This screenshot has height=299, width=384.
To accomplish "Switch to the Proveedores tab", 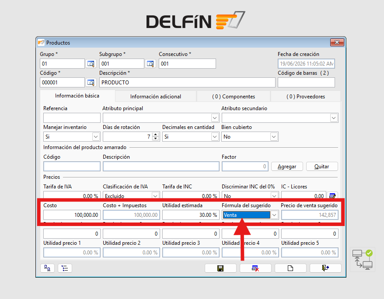I will click(x=306, y=97).
